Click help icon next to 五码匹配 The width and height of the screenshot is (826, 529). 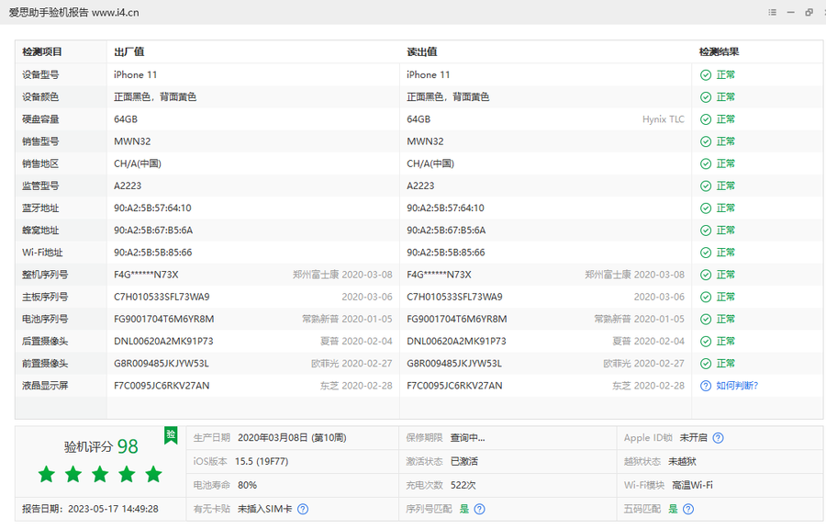click(x=688, y=509)
